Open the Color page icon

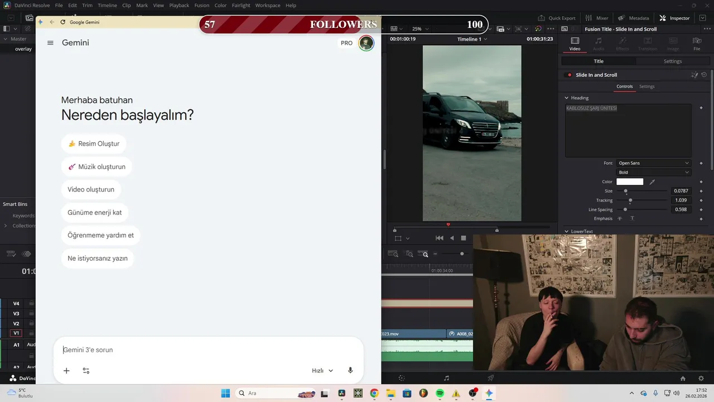pyautogui.click(x=402, y=378)
